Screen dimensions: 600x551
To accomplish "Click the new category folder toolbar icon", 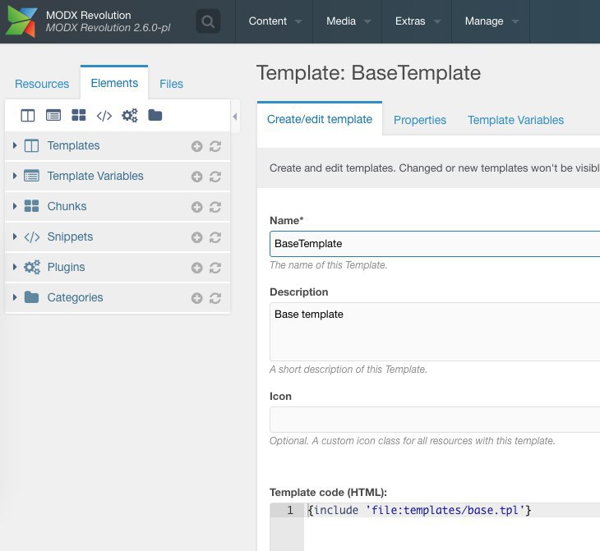I will click(x=155, y=115).
